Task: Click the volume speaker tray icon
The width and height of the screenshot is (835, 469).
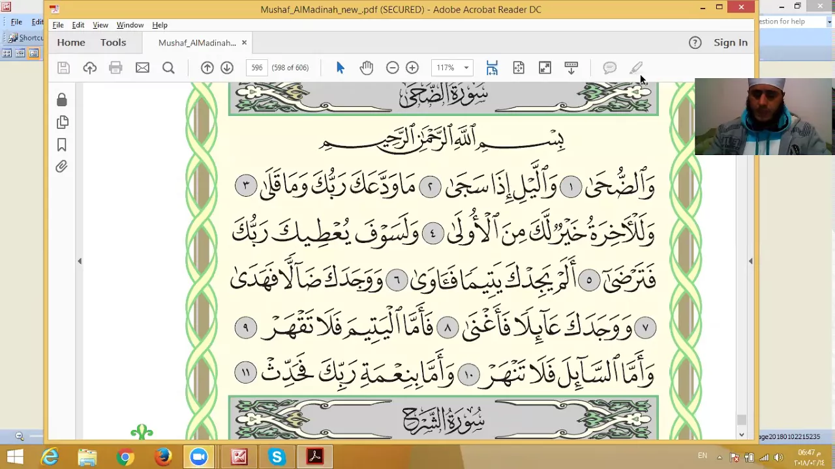Action: pos(778,457)
